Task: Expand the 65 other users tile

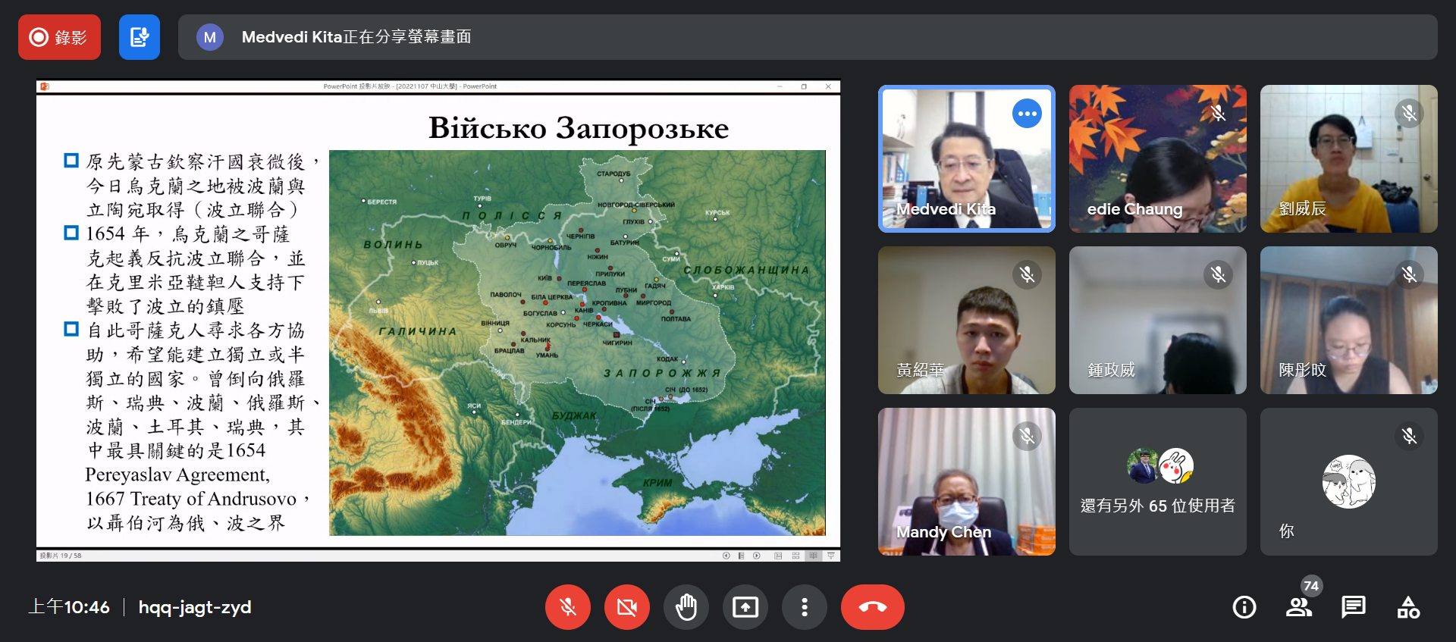Action: (1157, 482)
